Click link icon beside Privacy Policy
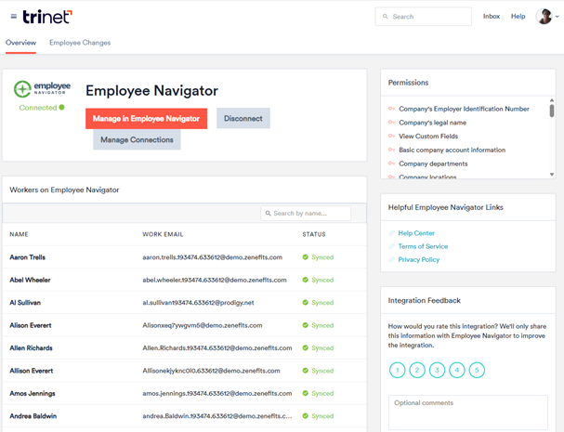 [x=392, y=259]
